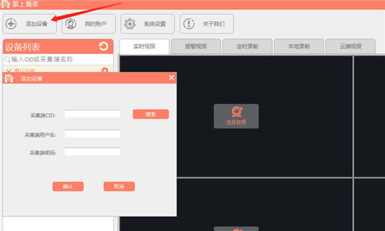Confirm with the 确认 button
This screenshot has height=231, width=385.
pos(68,187)
